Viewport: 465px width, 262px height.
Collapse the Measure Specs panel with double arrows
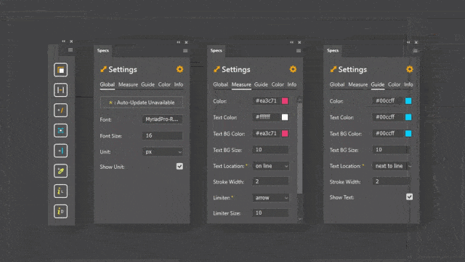pos(291,42)
